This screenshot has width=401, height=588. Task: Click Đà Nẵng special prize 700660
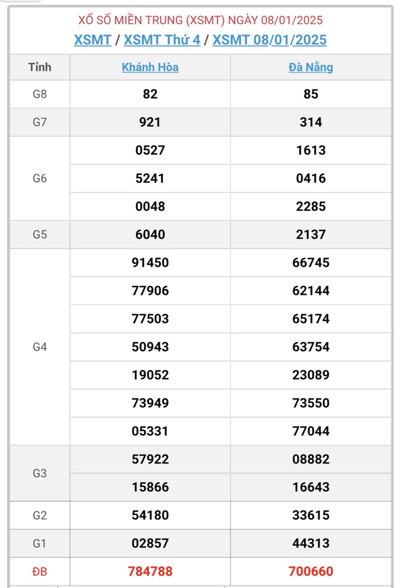[311, 571]
